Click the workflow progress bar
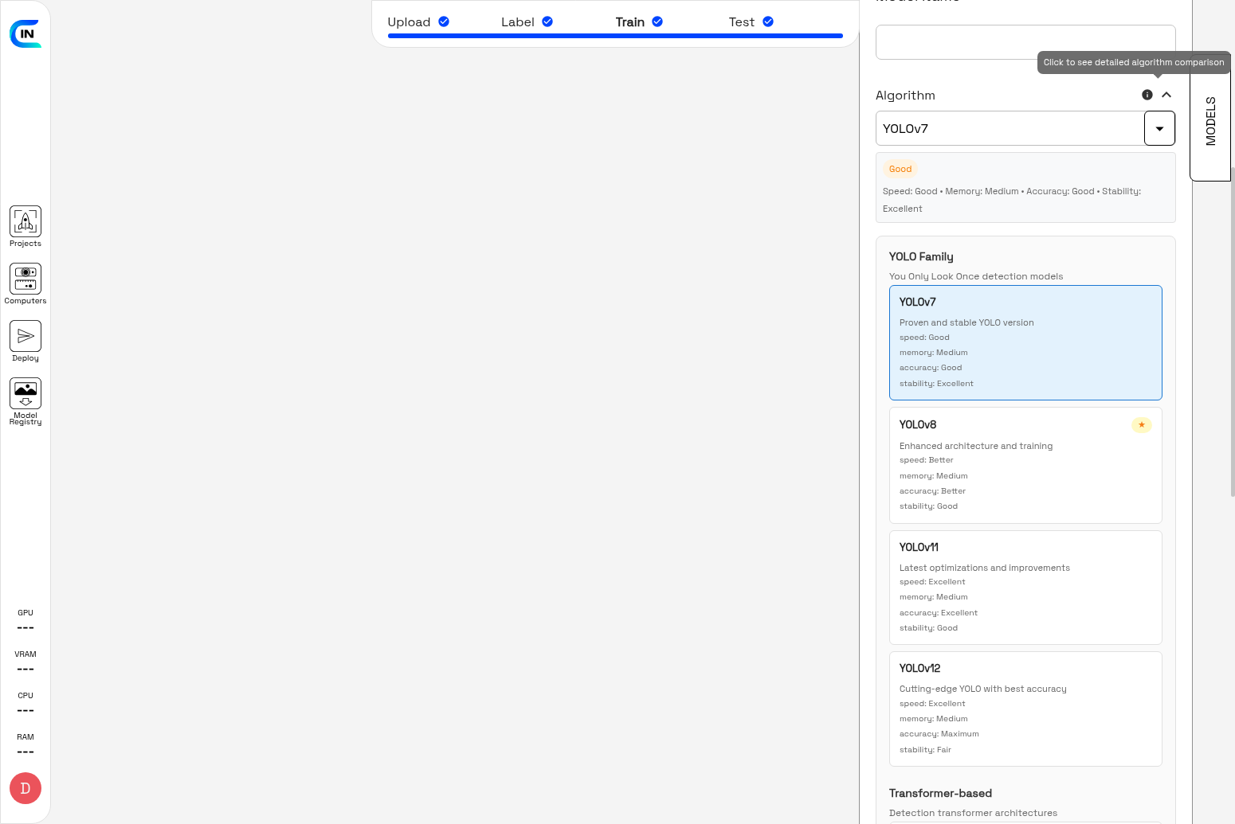 tap(614, 36)
